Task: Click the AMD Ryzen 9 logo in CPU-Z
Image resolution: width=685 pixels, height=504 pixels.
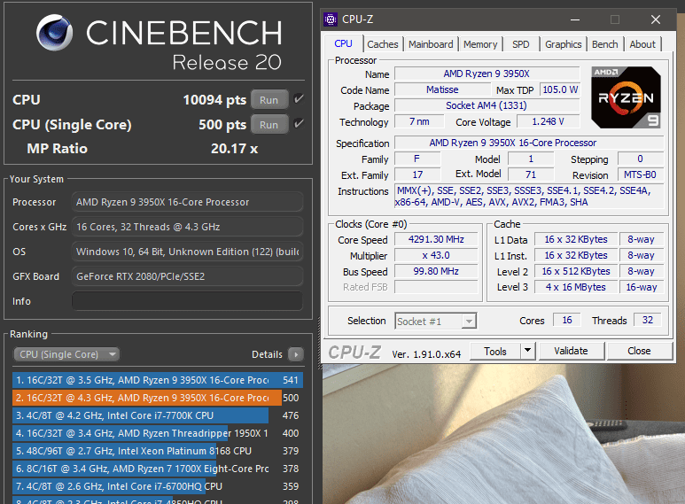Action: [626, 97]
